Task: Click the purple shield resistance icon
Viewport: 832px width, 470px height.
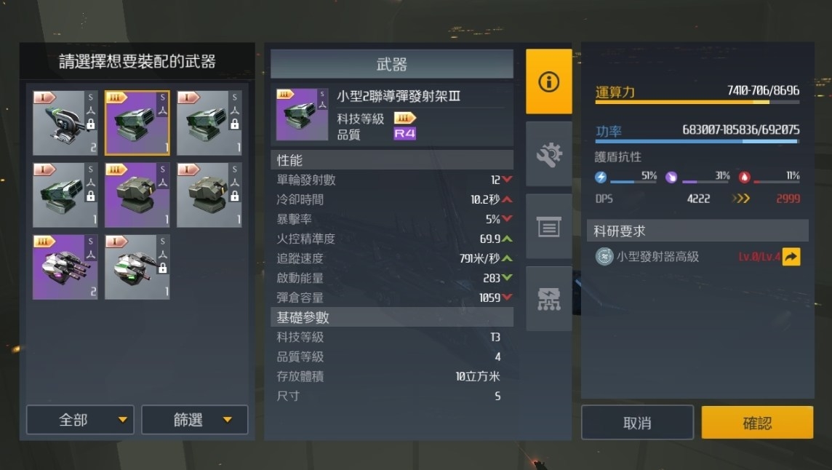Action: (671, 178)
